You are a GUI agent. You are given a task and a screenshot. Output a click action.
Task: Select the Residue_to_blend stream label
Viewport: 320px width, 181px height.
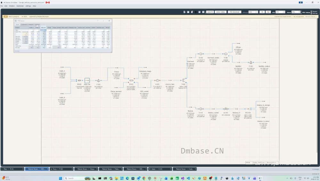(x=263, y=121)
